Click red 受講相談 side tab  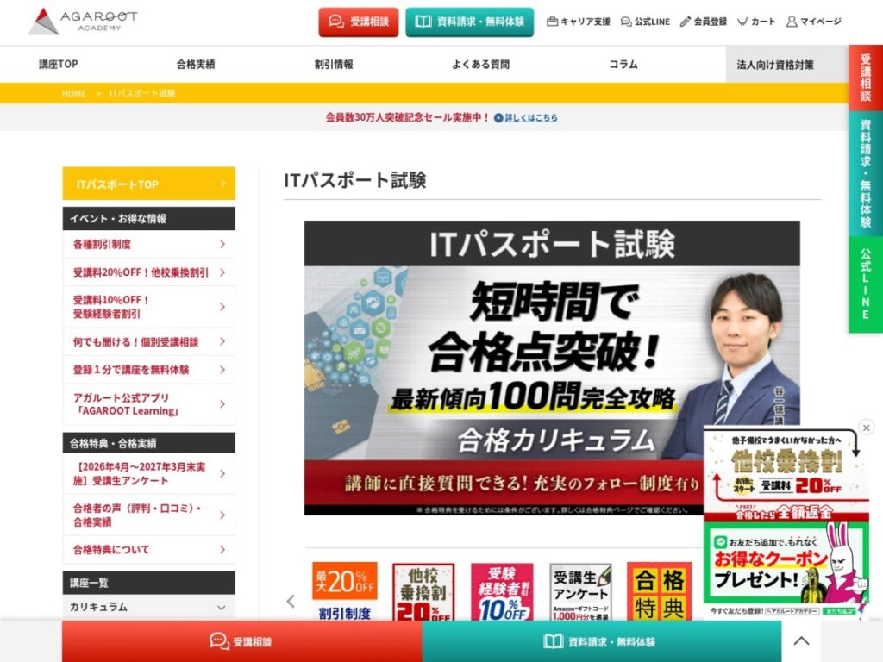click(866, 78)
